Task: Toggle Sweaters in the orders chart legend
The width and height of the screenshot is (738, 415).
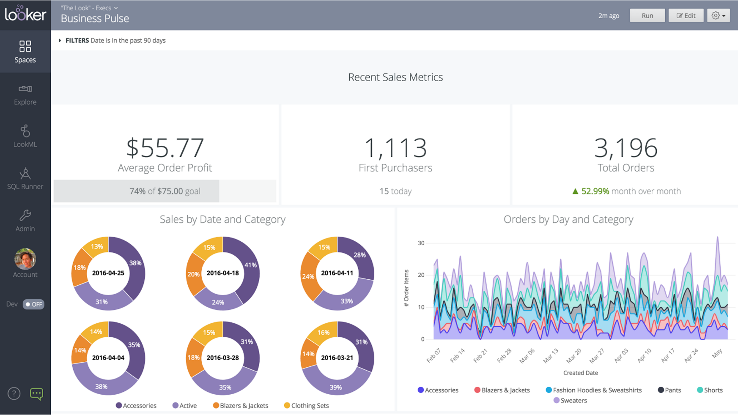Action: coord(570,400)
